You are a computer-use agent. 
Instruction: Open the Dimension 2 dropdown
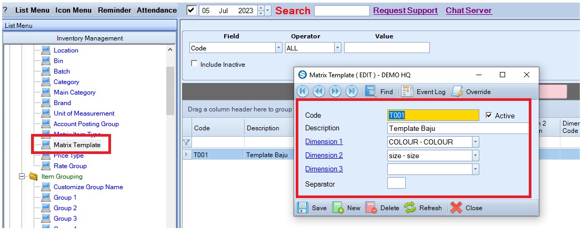pyautogui.click(x=475, y=156)
